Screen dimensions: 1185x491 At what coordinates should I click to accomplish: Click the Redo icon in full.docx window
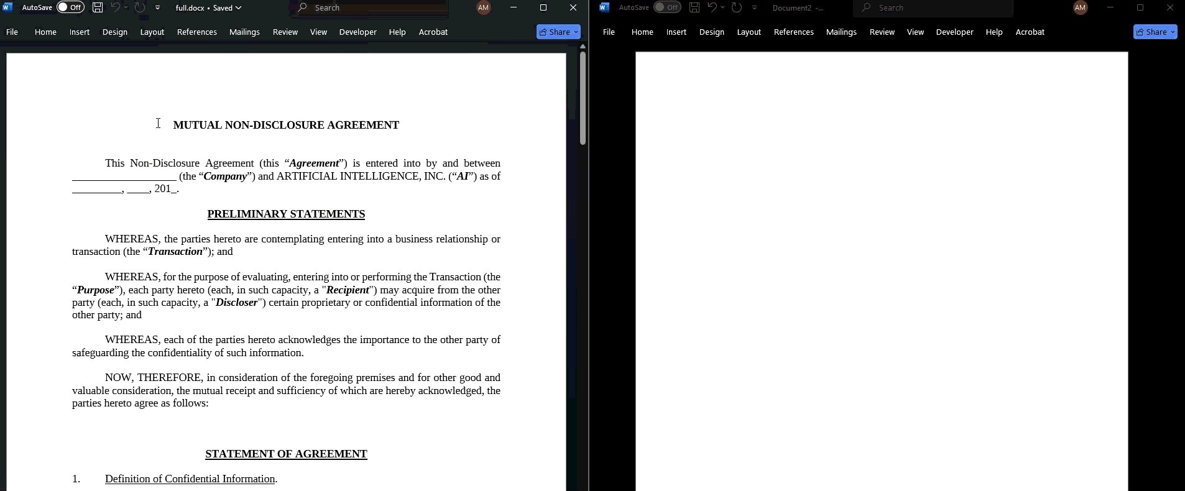click(140, 7)
